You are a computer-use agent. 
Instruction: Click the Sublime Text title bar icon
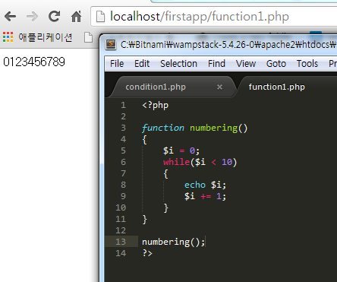pyautogui.click(x=111, y=45)
